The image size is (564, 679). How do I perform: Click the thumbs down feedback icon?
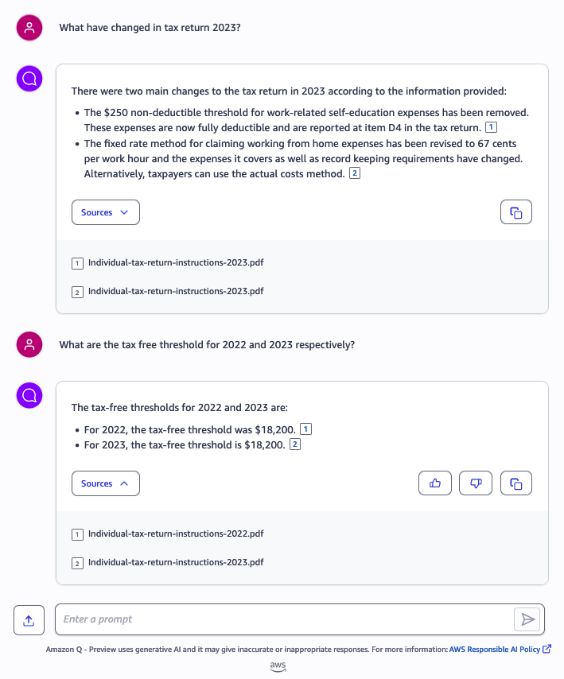click(476, 483)
